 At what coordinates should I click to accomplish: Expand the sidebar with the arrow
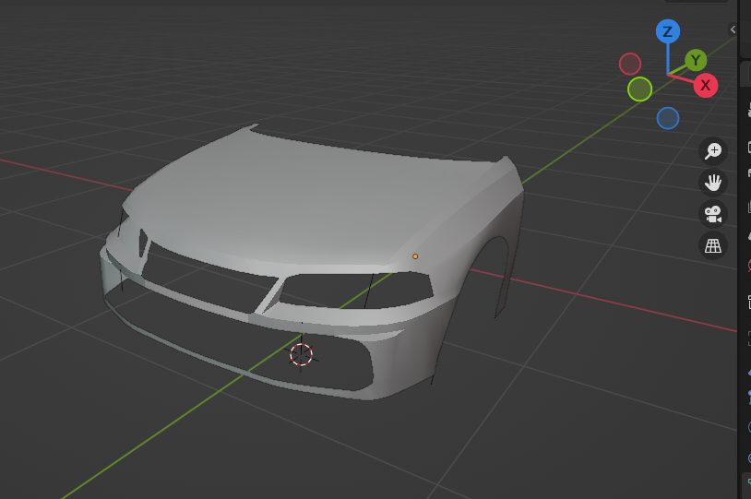[733, 30]
